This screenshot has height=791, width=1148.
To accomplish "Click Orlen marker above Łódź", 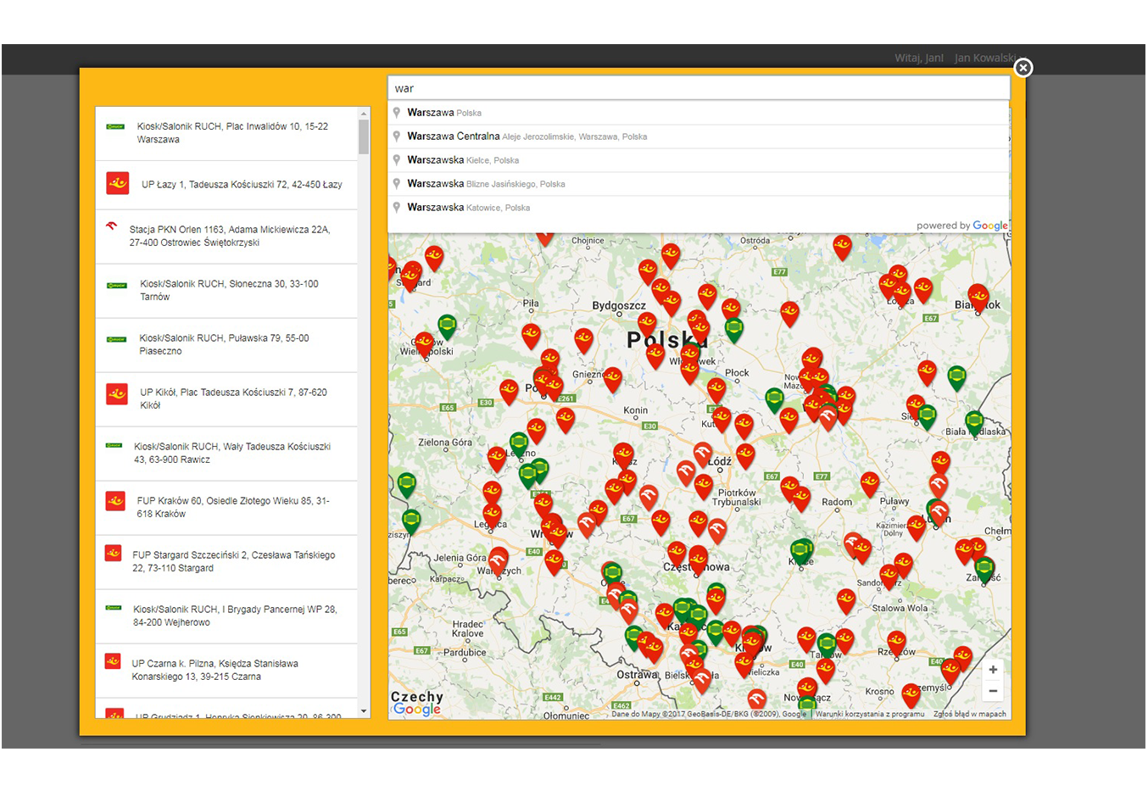I will coord(703,454).
